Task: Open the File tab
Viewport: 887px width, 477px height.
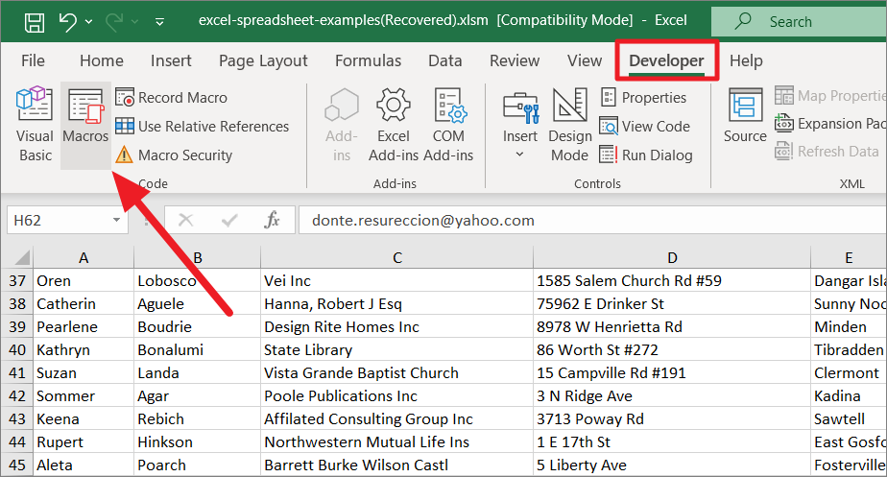Action: 33,60
